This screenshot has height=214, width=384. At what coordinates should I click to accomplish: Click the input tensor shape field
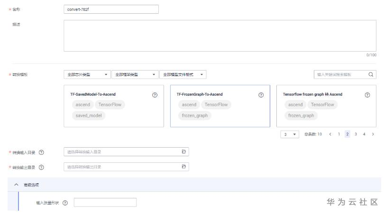point(105,202)
